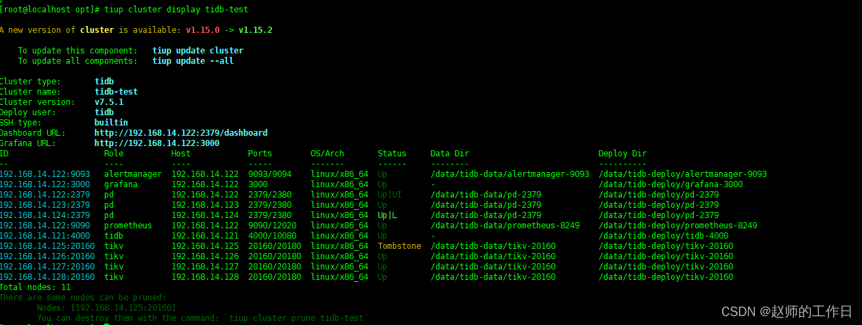This screenshot has width=862, height=325.
Task: Click the ID entry 192.168.14.128:20160
Action: (x=47, y=277)
